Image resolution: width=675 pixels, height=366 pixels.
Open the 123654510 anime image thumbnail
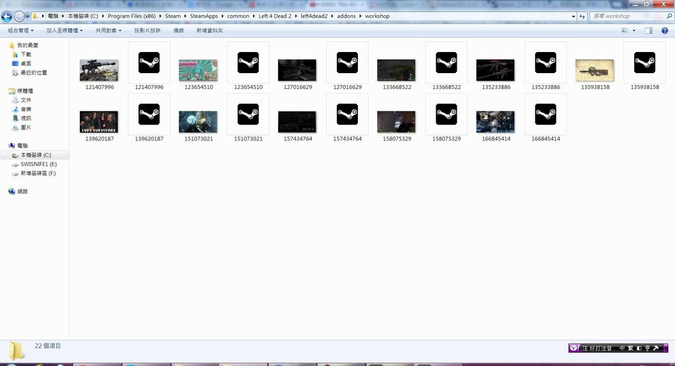click(x=198, y=70)
